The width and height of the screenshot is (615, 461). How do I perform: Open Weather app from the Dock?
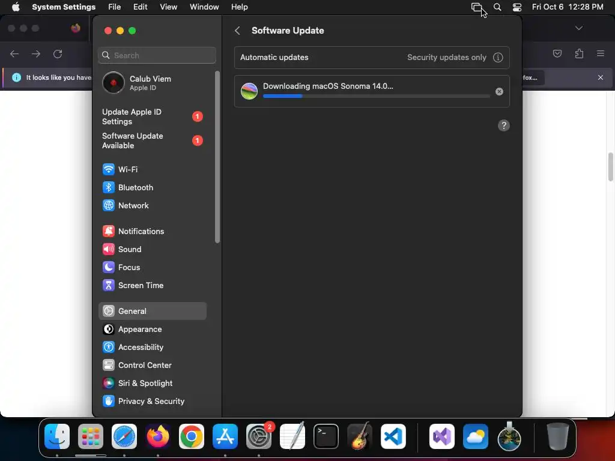point(476,436)
